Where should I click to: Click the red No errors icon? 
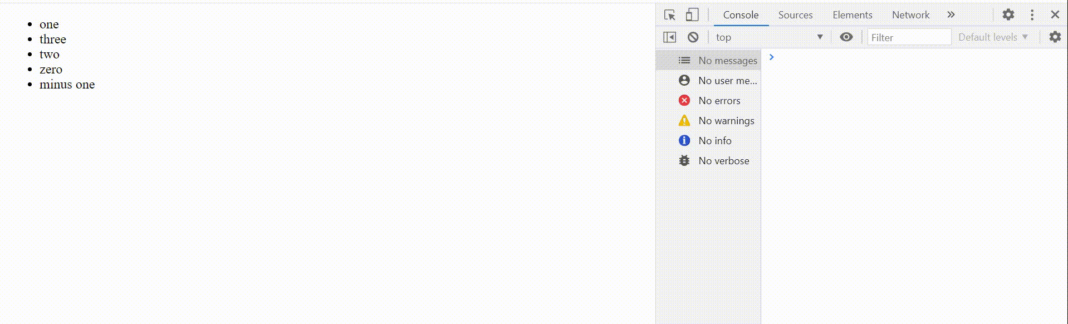[684, 100]
